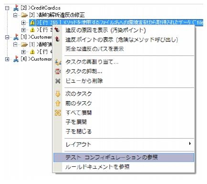This screenshot has height=184, width=207.
Task: Click the すべて展開 expand-all icon
Action: point(58,113)
